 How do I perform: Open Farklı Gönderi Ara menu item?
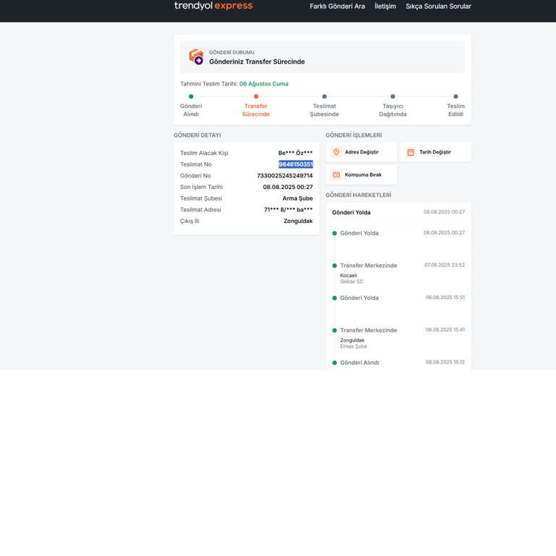(x=337, y=7)
